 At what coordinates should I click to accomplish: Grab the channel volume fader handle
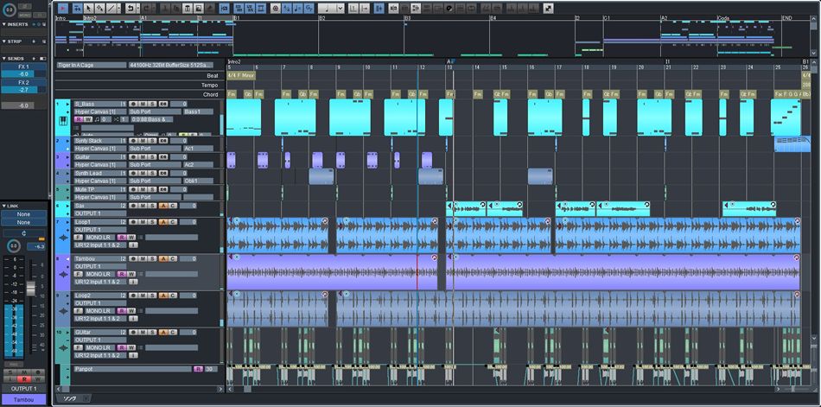pyautogui.click(x=31, y=288)
